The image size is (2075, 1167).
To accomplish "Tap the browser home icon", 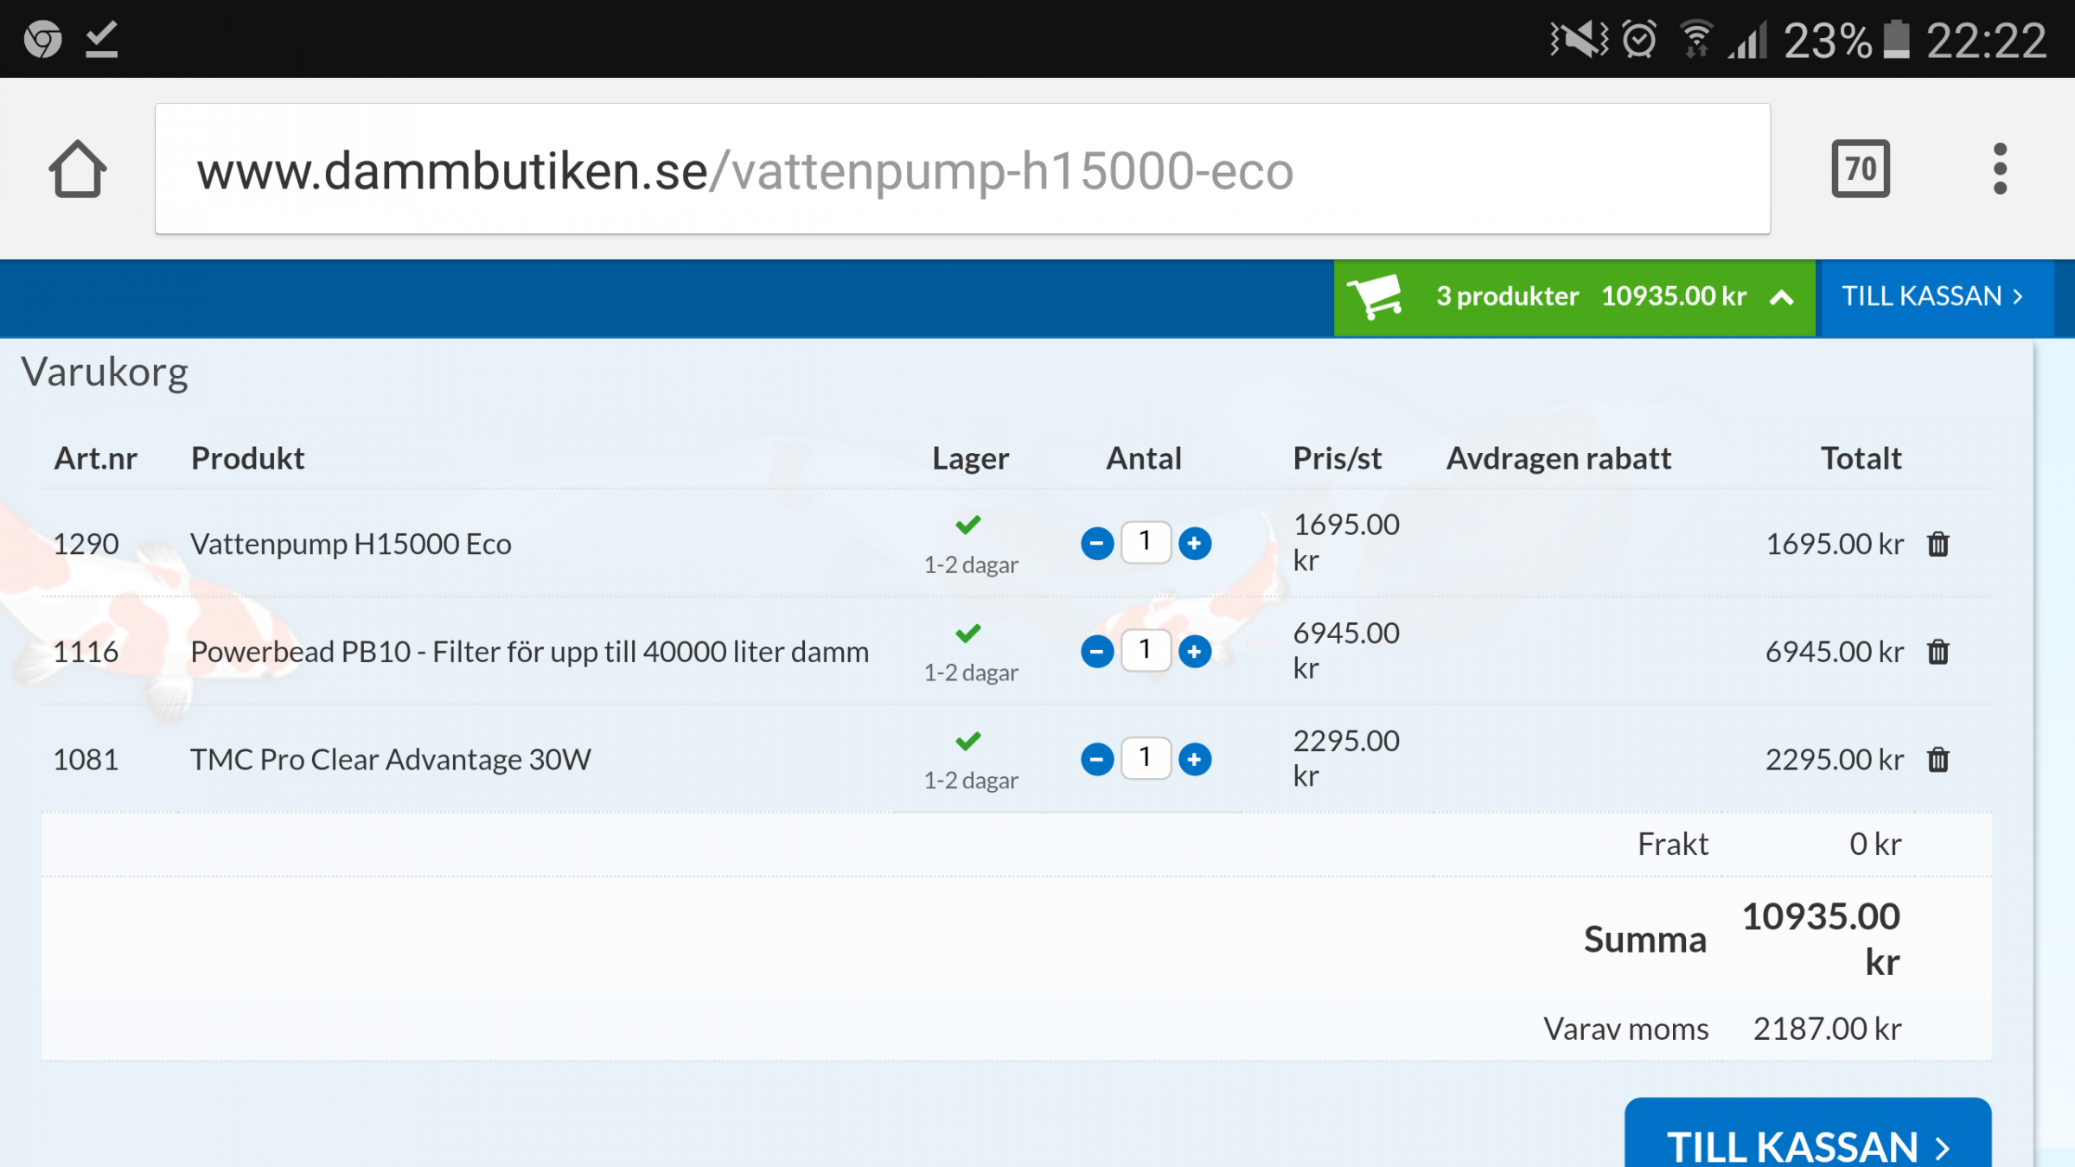I will (x=78, y=169).
